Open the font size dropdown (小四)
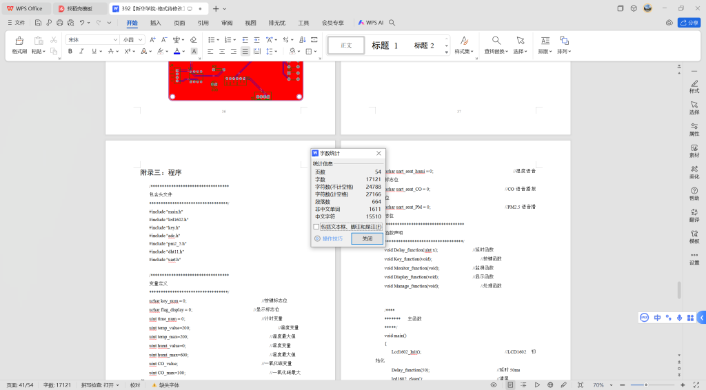This screenshot has height=390, width=706. click(x=141, y=40)
